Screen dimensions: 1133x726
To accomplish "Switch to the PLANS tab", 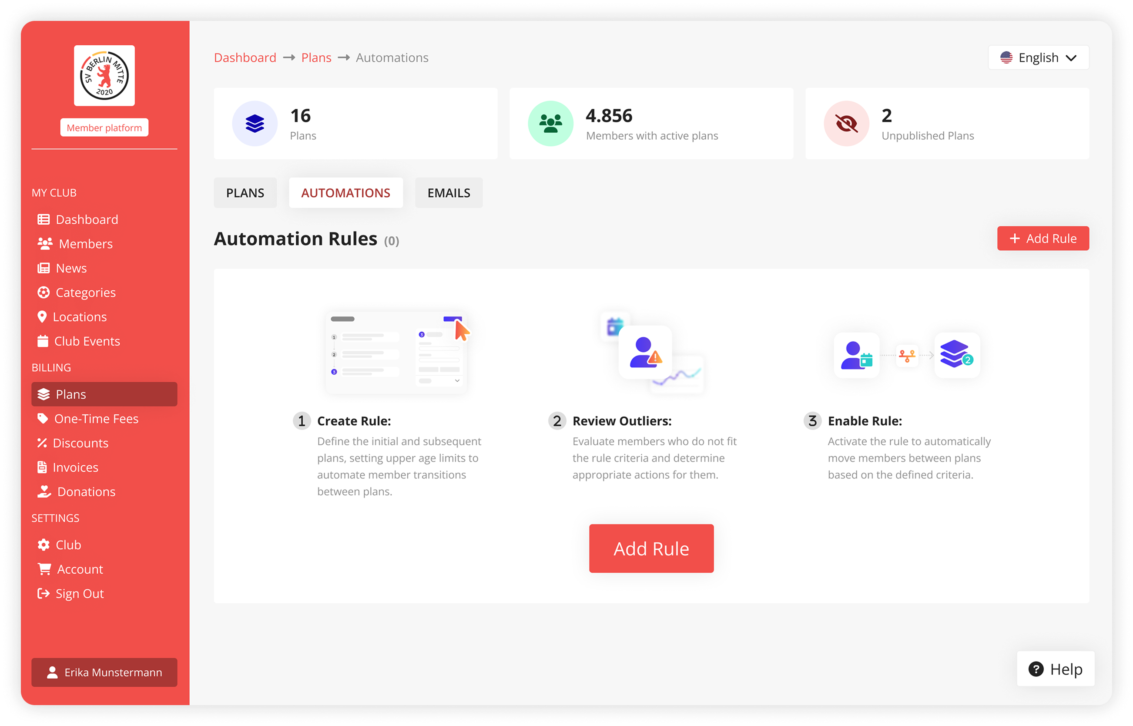I will (x=245, y=192).
